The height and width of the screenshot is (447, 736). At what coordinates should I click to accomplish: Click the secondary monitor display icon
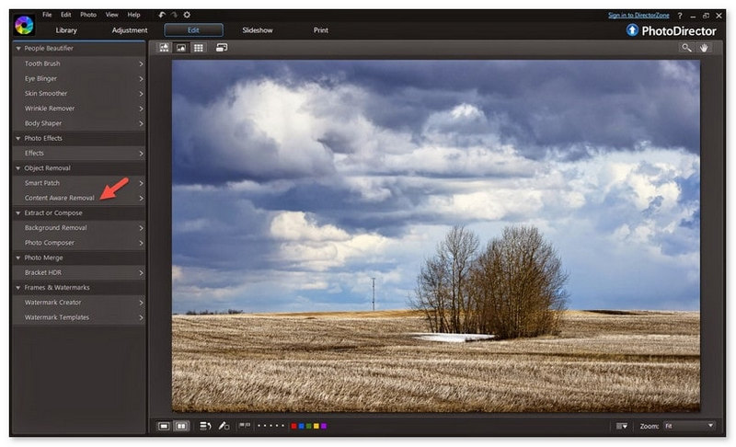pyautogui.click(x=222, y=48)
